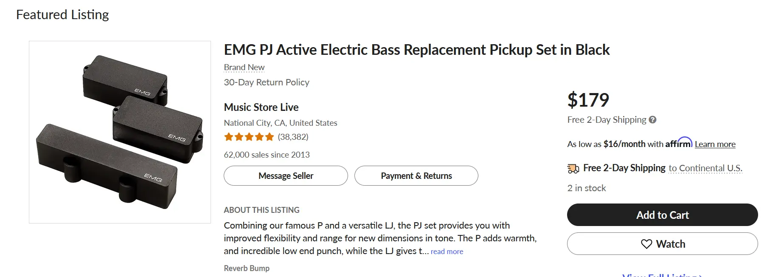This screenshot has height=277, width=767.
Task: Click the heart icon to watch listing
Action: coord(646,244)
